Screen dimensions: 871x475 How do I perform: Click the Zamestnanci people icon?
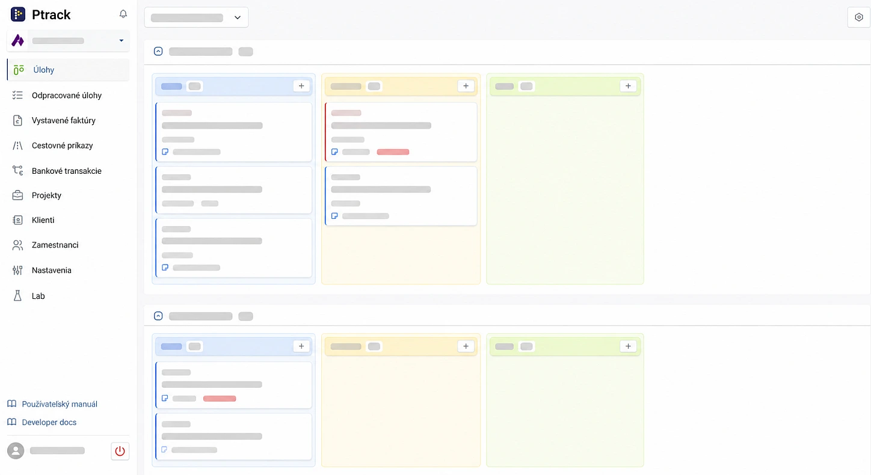pyautogui.click(x=17, y=245)
